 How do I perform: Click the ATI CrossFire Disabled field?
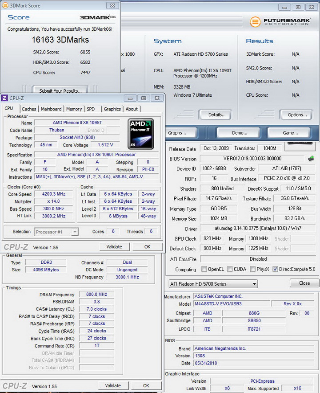point(258,259)
